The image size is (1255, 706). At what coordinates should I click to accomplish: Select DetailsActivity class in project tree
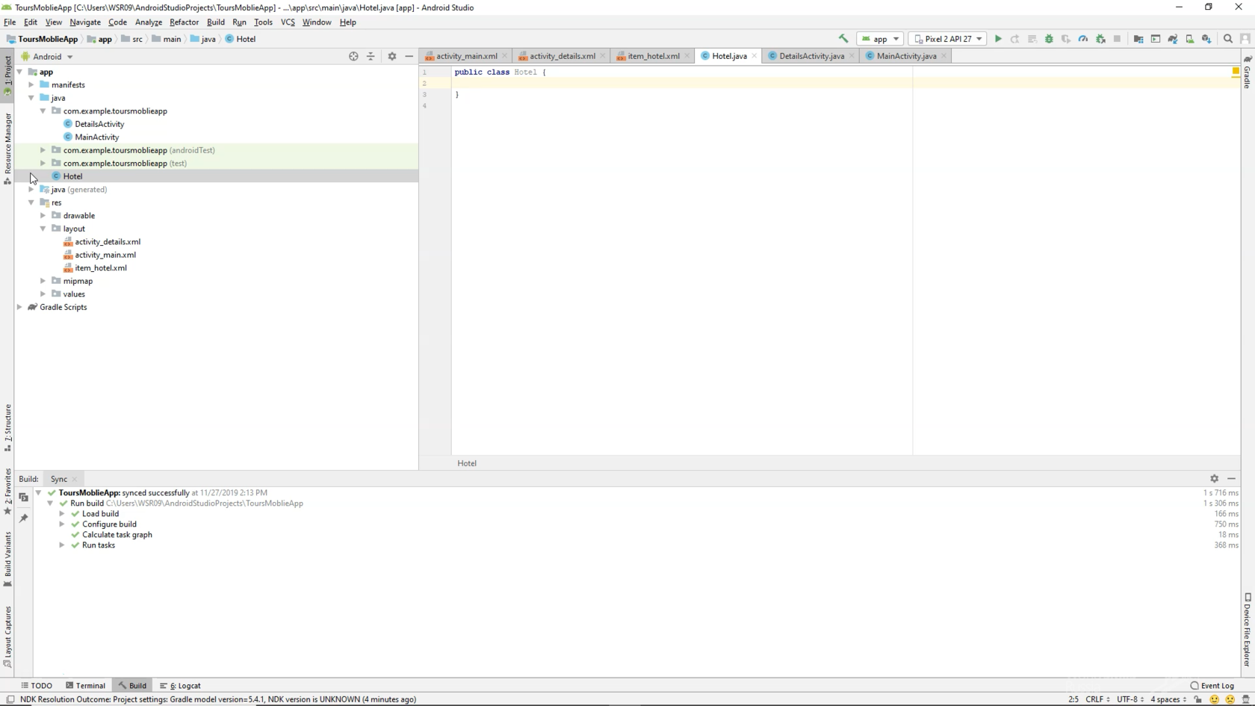[99, 124]
